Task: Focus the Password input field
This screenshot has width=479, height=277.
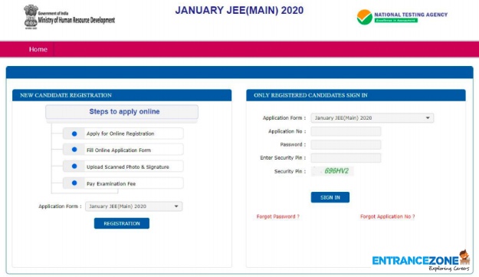Action: (346, 144)
